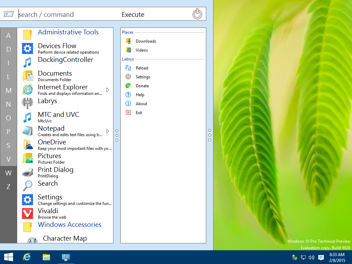This screenshot has width=352, height=264.
Task: Jump to letter V in index
Action: tap(9, 159)
